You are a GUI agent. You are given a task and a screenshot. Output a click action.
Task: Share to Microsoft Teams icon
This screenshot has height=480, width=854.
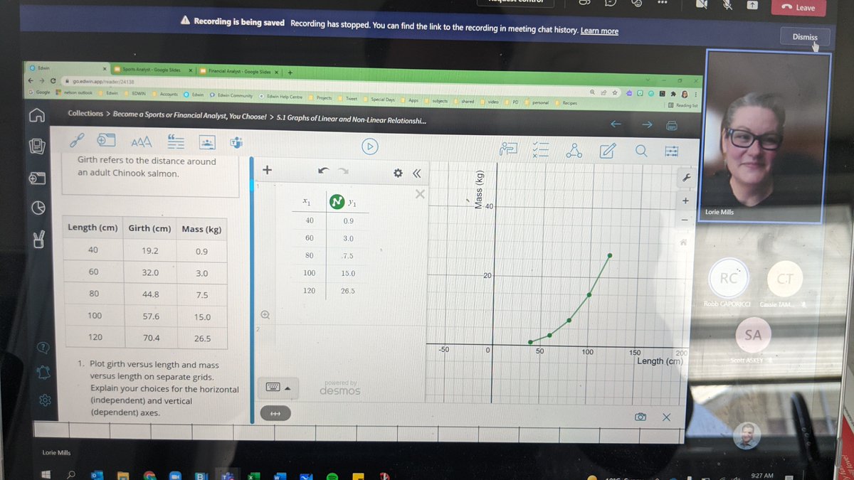(236, 143)
